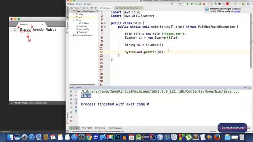Image resolution: width=253 pixels, height=142 pixels.
Task: Open the Terminal tool window tab
Action: tap(100, 128)
